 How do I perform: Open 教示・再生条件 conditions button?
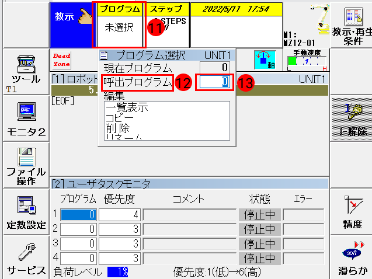(352, 25)
